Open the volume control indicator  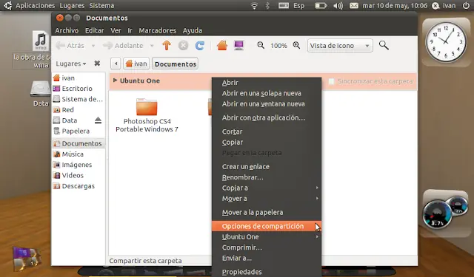pyautogui.click(x=338, y=5)
